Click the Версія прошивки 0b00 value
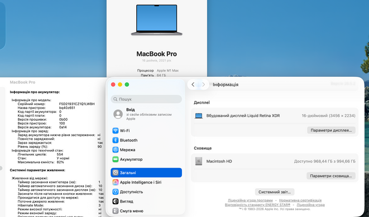 [x=63, y=120]
